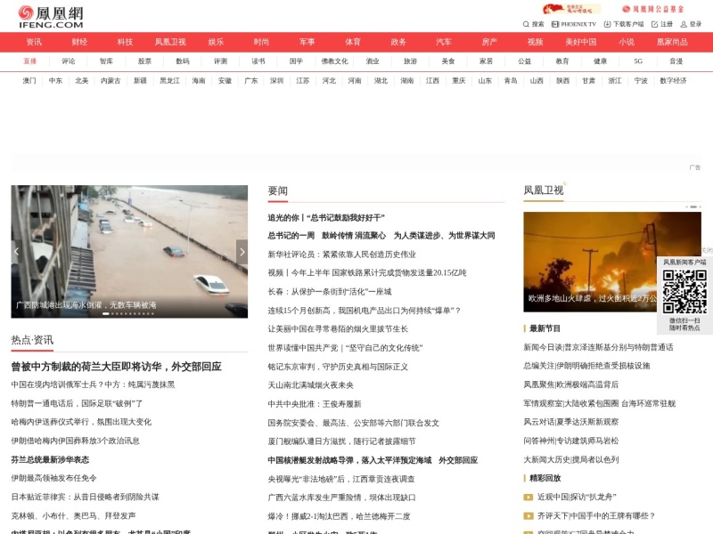Click the iFeng.com phoenix logo
This screenshot has height=534, width=713.
click(51, 17)
